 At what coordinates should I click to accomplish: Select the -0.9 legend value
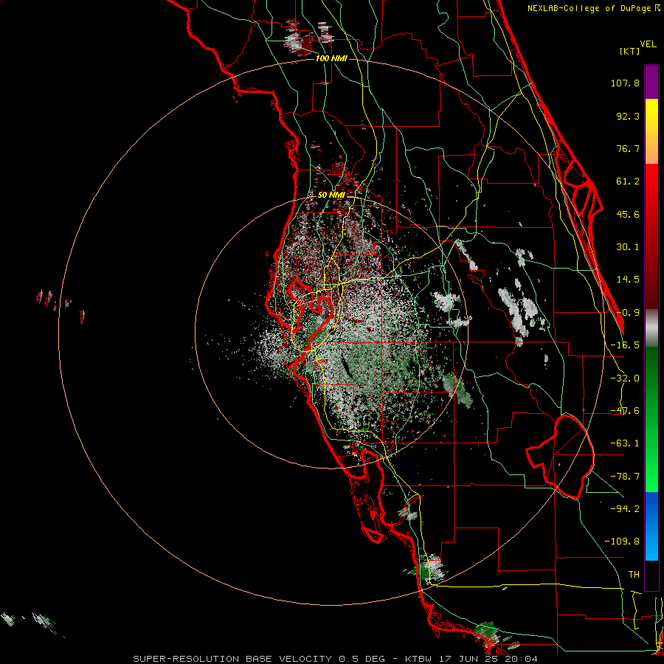(x=628, y=313)
